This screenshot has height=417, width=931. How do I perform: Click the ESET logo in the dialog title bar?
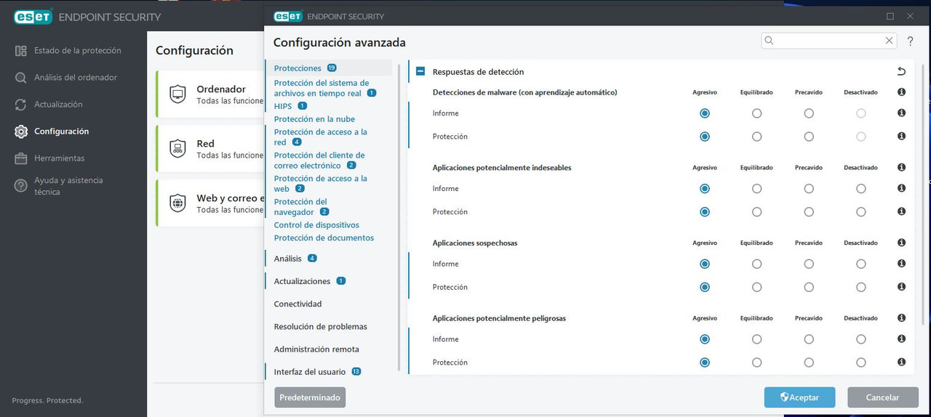288,16
